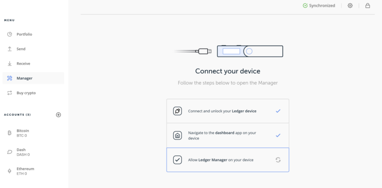The image size is (382, 188).
Task: Open the Portfolio pie chart icon
Action: (10, 34)
